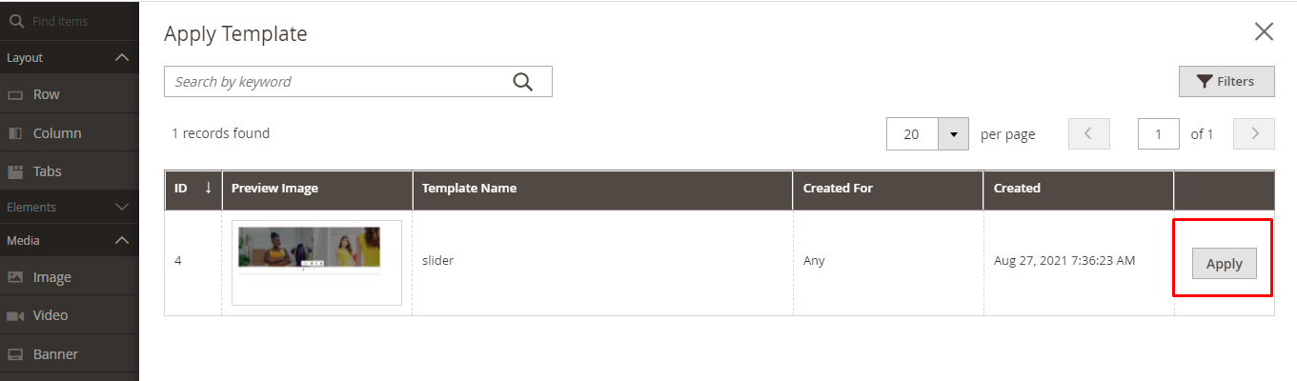The height and width of the screenshot is (381, 1297).
Task: Collapse the Layout section
Action: pos(121,58)
